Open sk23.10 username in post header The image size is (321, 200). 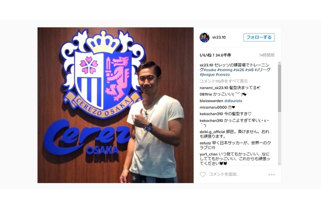click(x=219, y=37)
